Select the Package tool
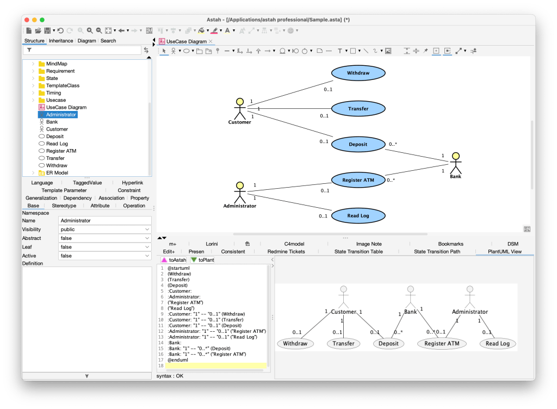This screenshot has height=409, width=557. pyautogui.click(x=199, y=51)
